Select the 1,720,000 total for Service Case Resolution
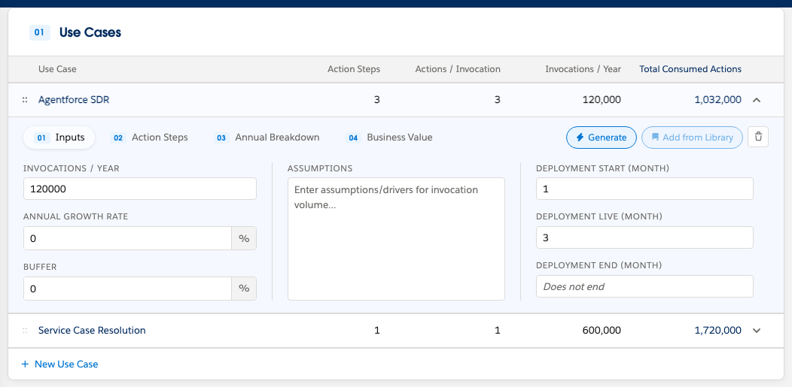The height and width of the screenshot is (387, 792). (x=717, y=331)
